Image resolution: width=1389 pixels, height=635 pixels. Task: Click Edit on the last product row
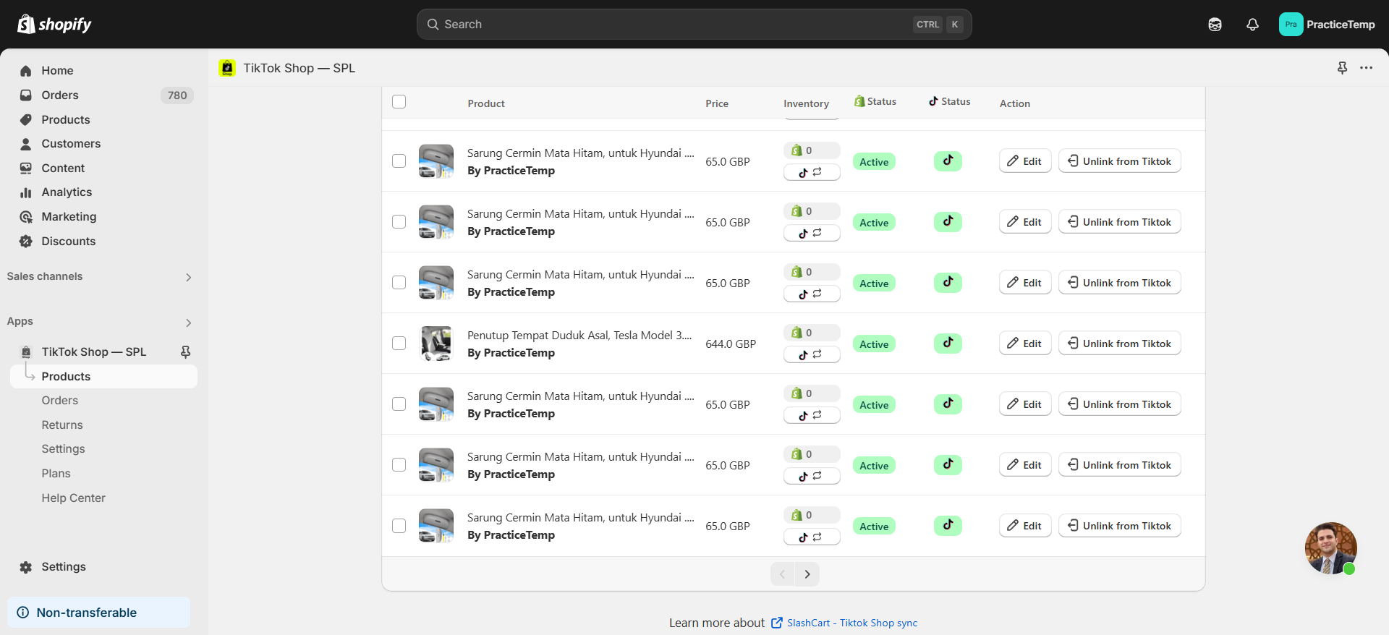coord(1025,526)
